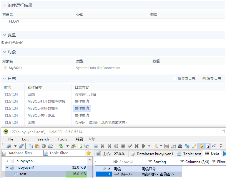
Task: Toggle the BLOB as HEX icon
Action: pos(208,146)
